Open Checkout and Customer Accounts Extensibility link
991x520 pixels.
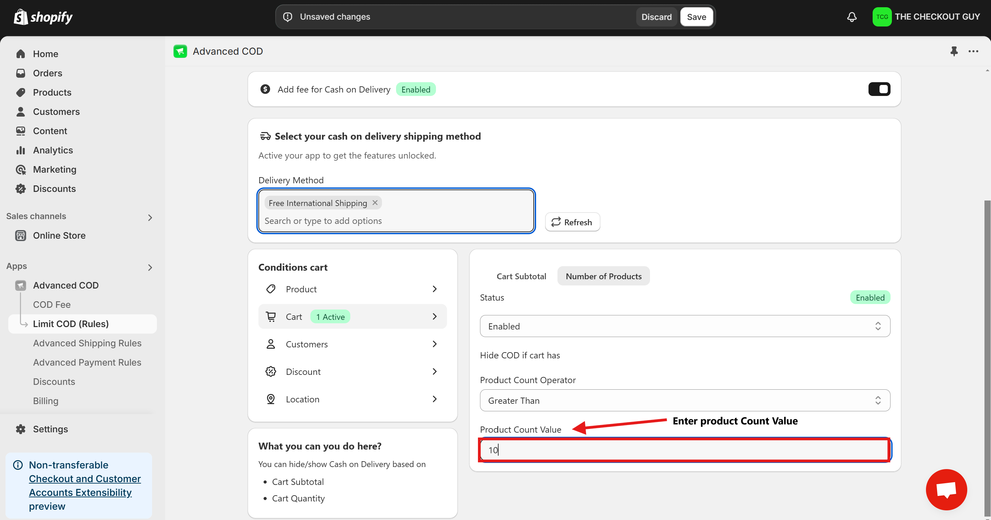[x=85, y=485]
